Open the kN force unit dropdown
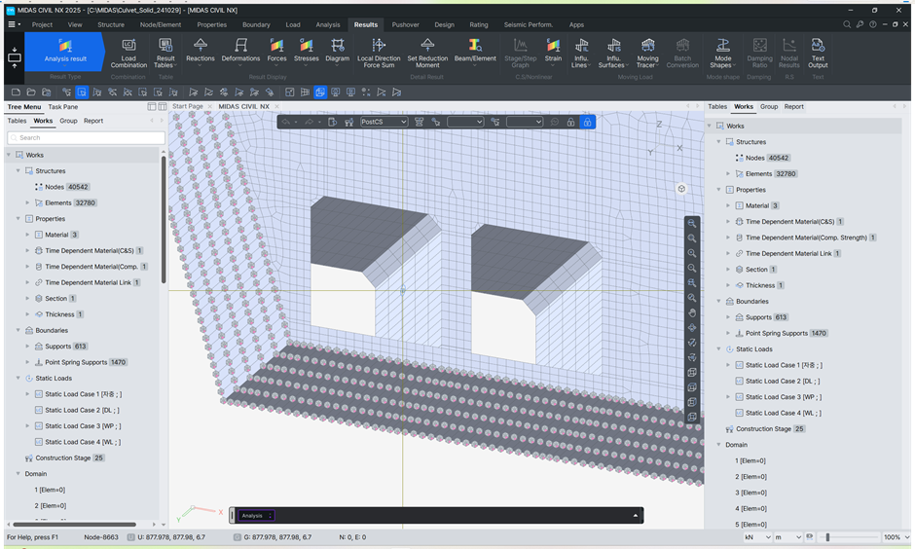Viewport: 915px width, 549px height. 757,537
